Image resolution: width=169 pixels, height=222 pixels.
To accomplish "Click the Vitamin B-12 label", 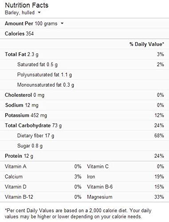I will pyautogui.click(x=19, y=197).
